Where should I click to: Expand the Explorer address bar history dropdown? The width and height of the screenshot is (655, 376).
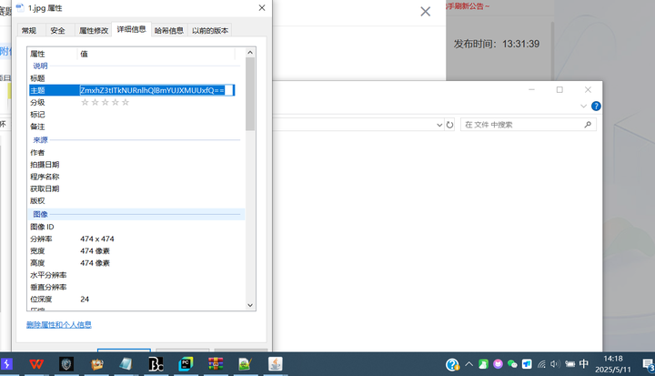click(x=439, y=125)
